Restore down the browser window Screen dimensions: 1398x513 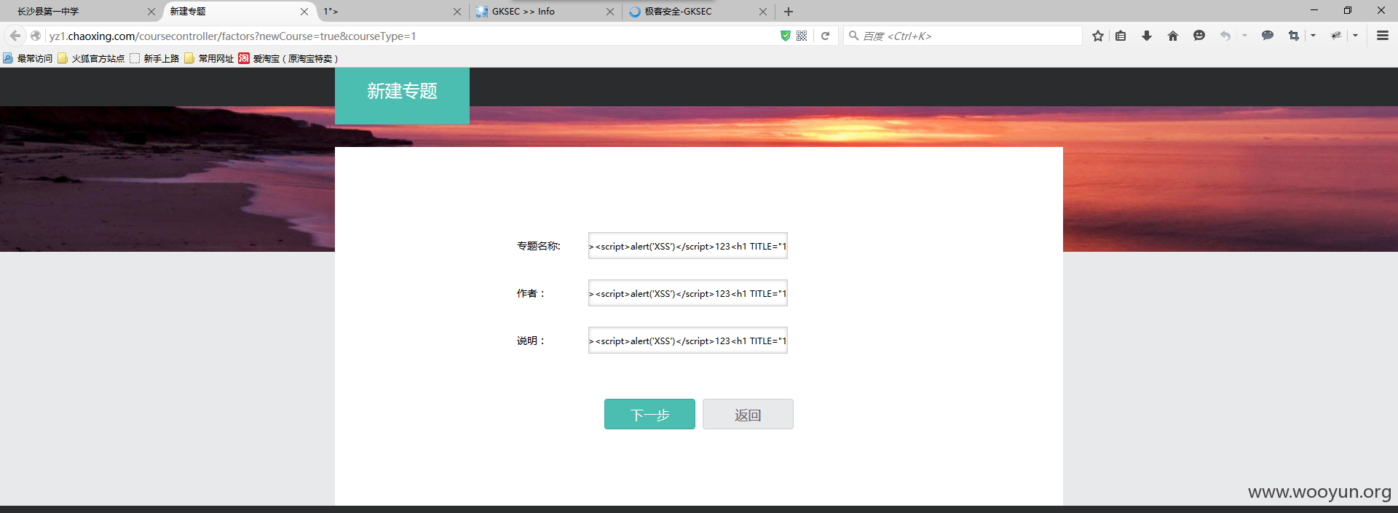(1348, 10)
